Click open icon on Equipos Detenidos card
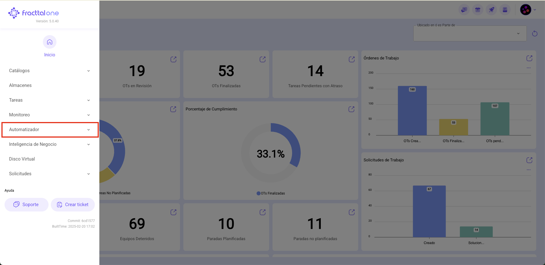The width and height of the screenshot is (545, 265). tap(173, 212)
